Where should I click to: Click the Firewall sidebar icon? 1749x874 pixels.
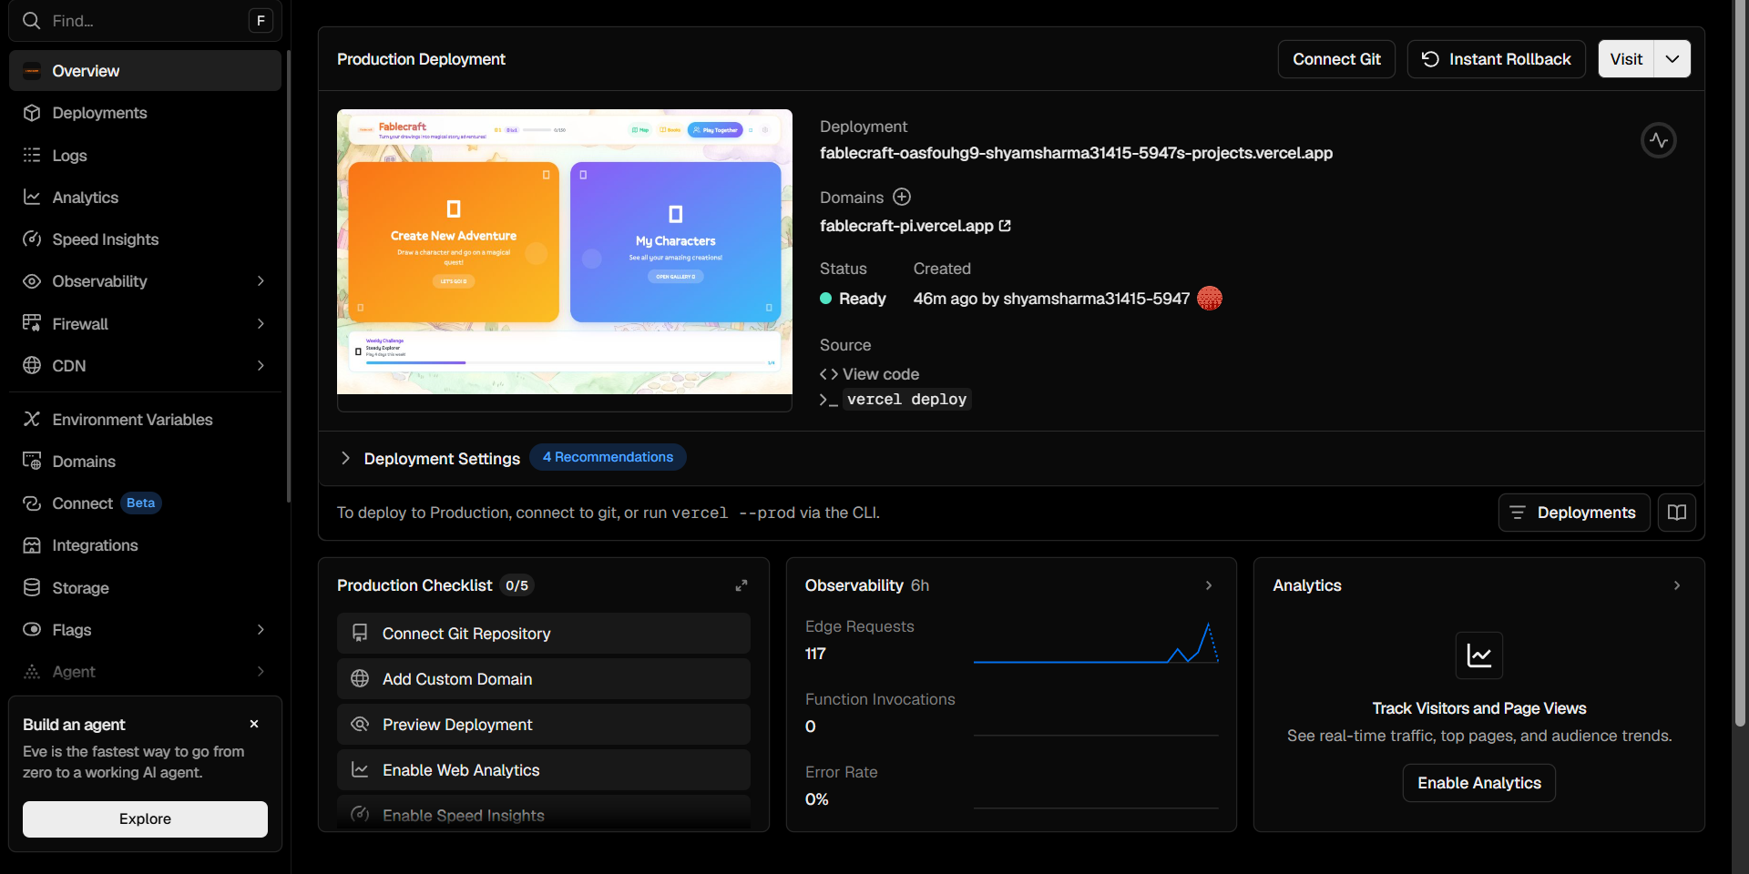pos(32,323)
